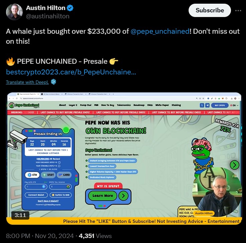Click the Telegram icon on Pepe site
The image size is (246, 243).
point(207,105)
